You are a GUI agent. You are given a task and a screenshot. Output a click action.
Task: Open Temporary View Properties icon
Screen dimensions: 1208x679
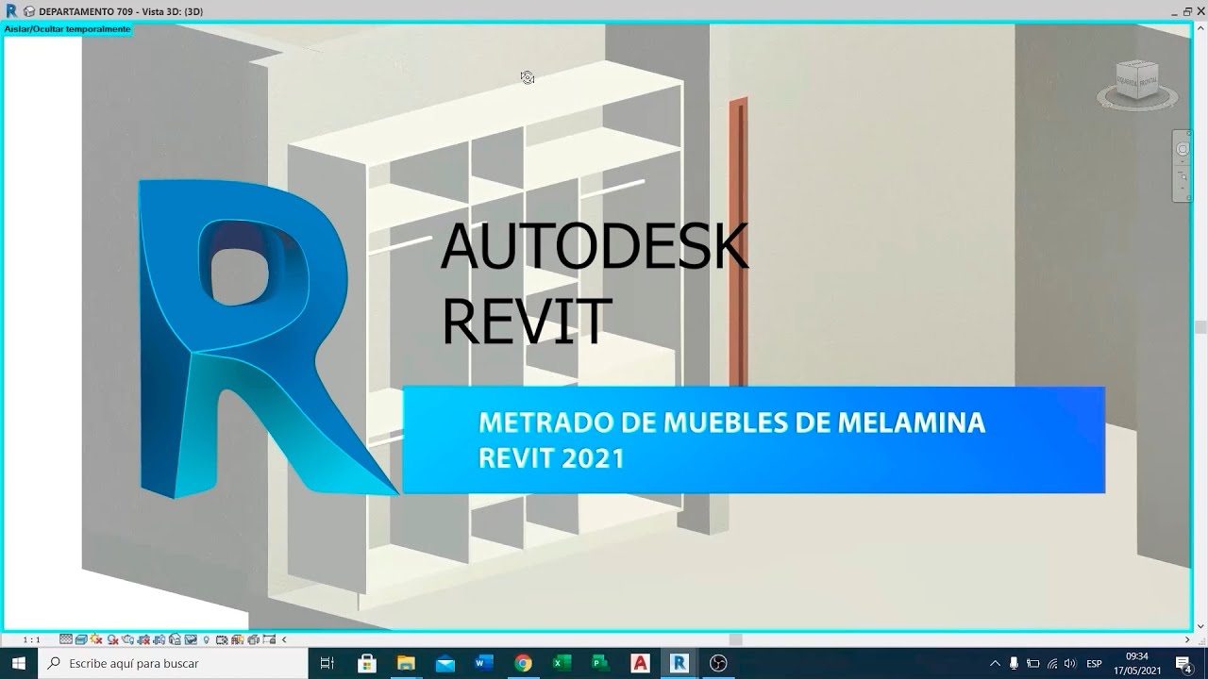coord(222,639)
